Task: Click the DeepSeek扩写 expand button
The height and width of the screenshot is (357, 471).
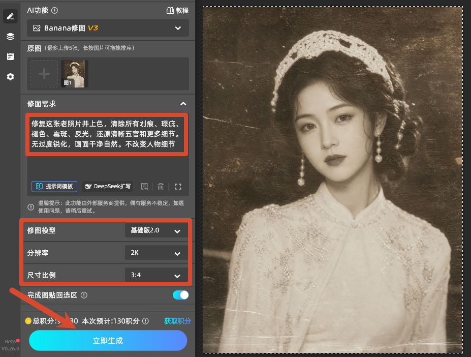Action: click(108, 187)
